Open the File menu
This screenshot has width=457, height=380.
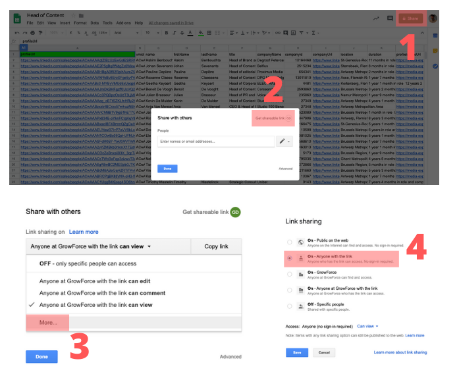coord(30,23)
